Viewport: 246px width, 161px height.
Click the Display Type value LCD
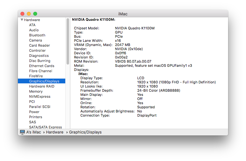(x=141, y=78)
